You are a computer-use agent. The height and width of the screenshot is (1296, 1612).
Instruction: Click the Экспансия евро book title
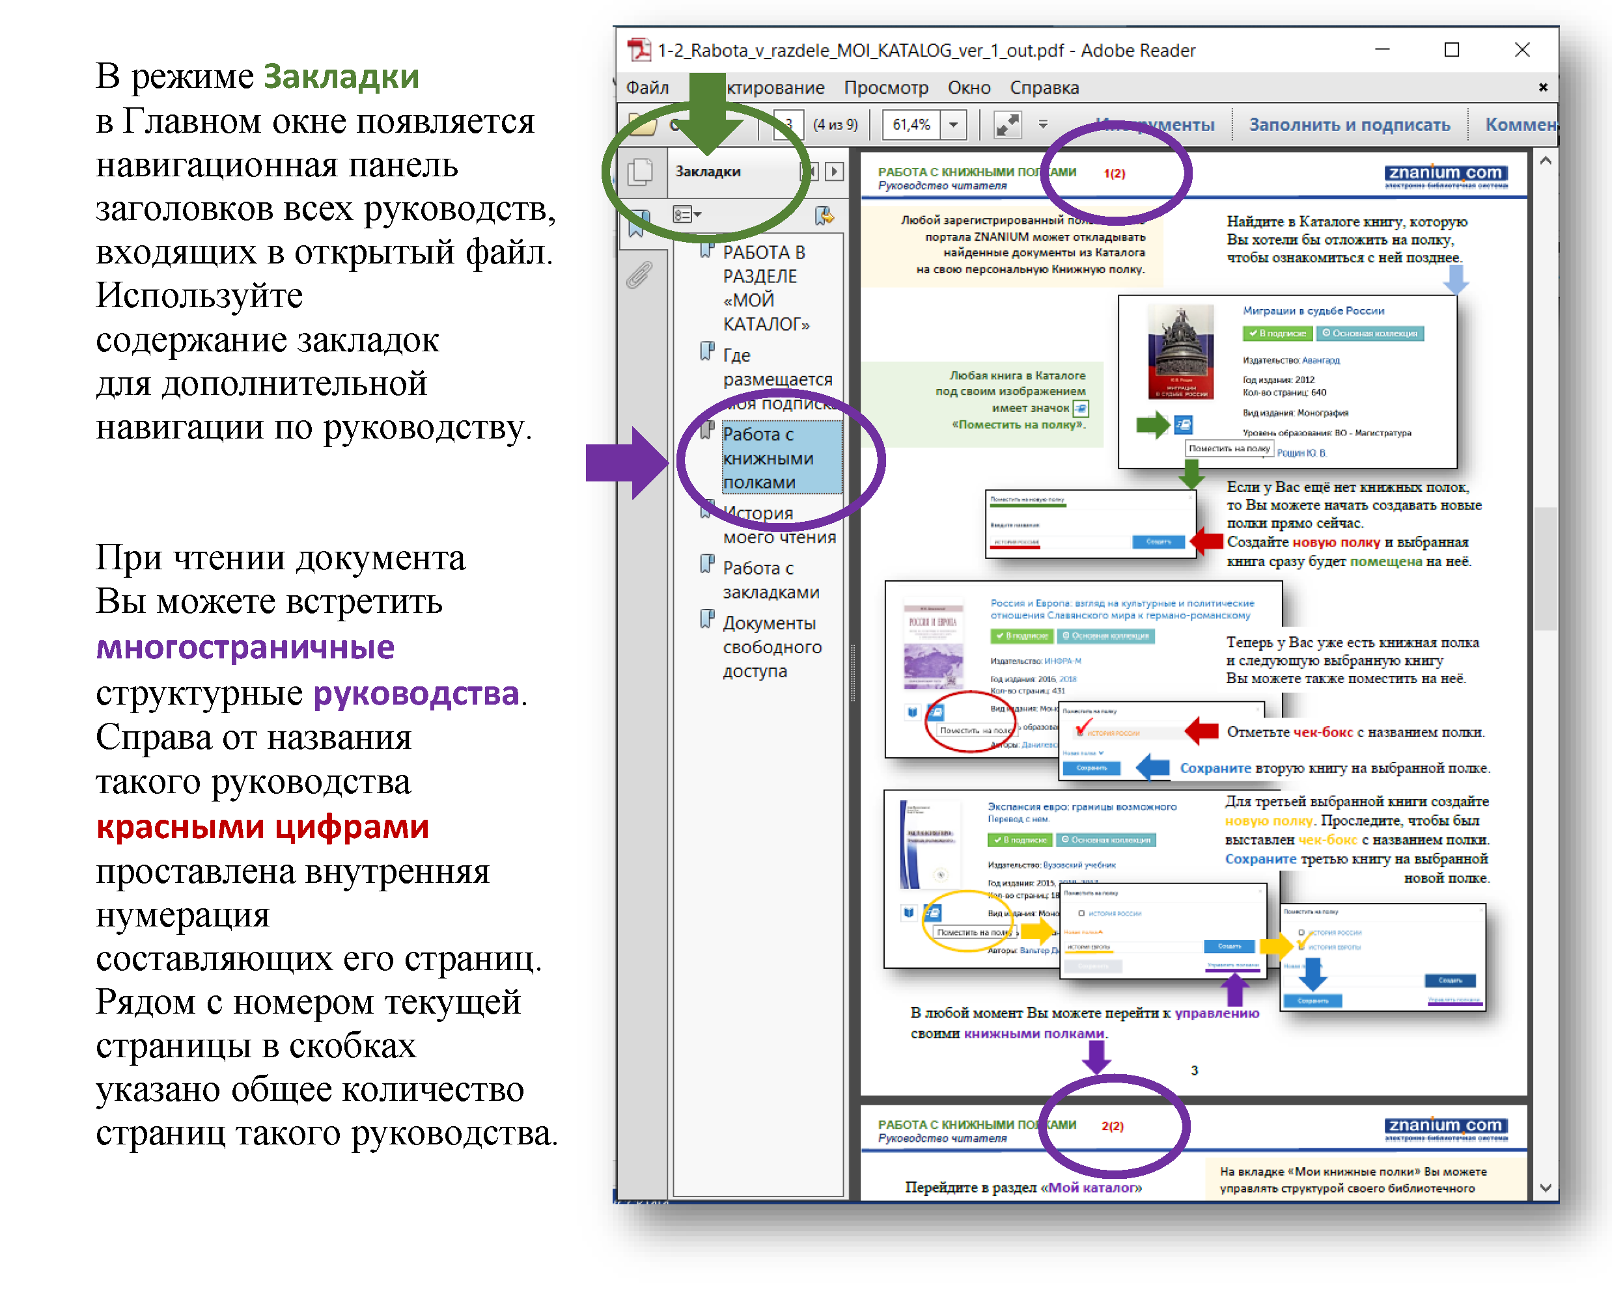pyautogui.click(x=1081, y=807)
